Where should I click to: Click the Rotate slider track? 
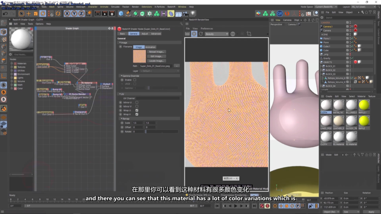tap(162, 132)
